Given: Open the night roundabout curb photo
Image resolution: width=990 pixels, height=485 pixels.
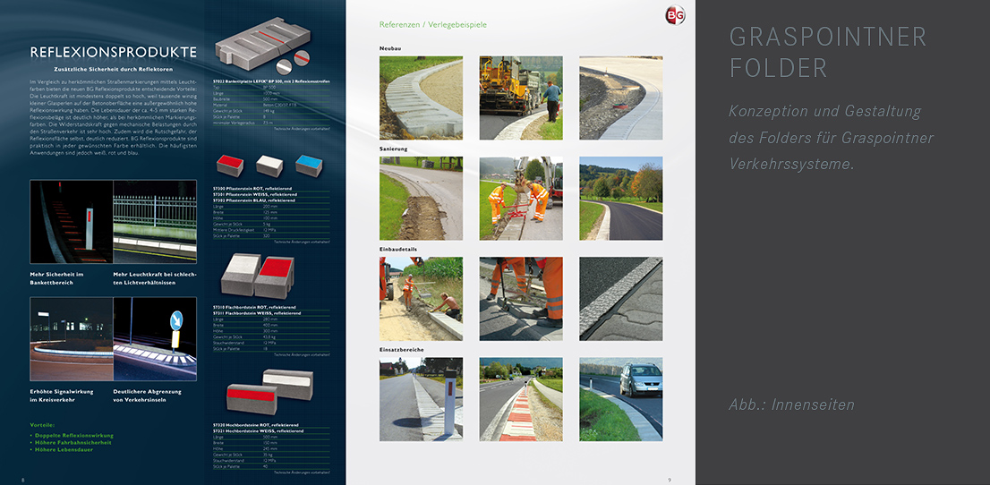Looking at the screenshot, I should (x=72, y=339).
